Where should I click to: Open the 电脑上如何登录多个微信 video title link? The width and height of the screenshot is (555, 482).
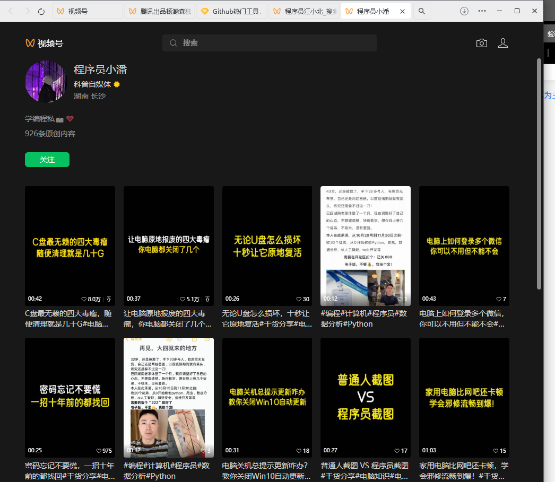click(x=463, y=319)
